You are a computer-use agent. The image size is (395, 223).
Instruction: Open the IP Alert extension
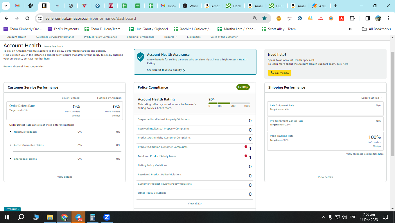click(321, 18)
